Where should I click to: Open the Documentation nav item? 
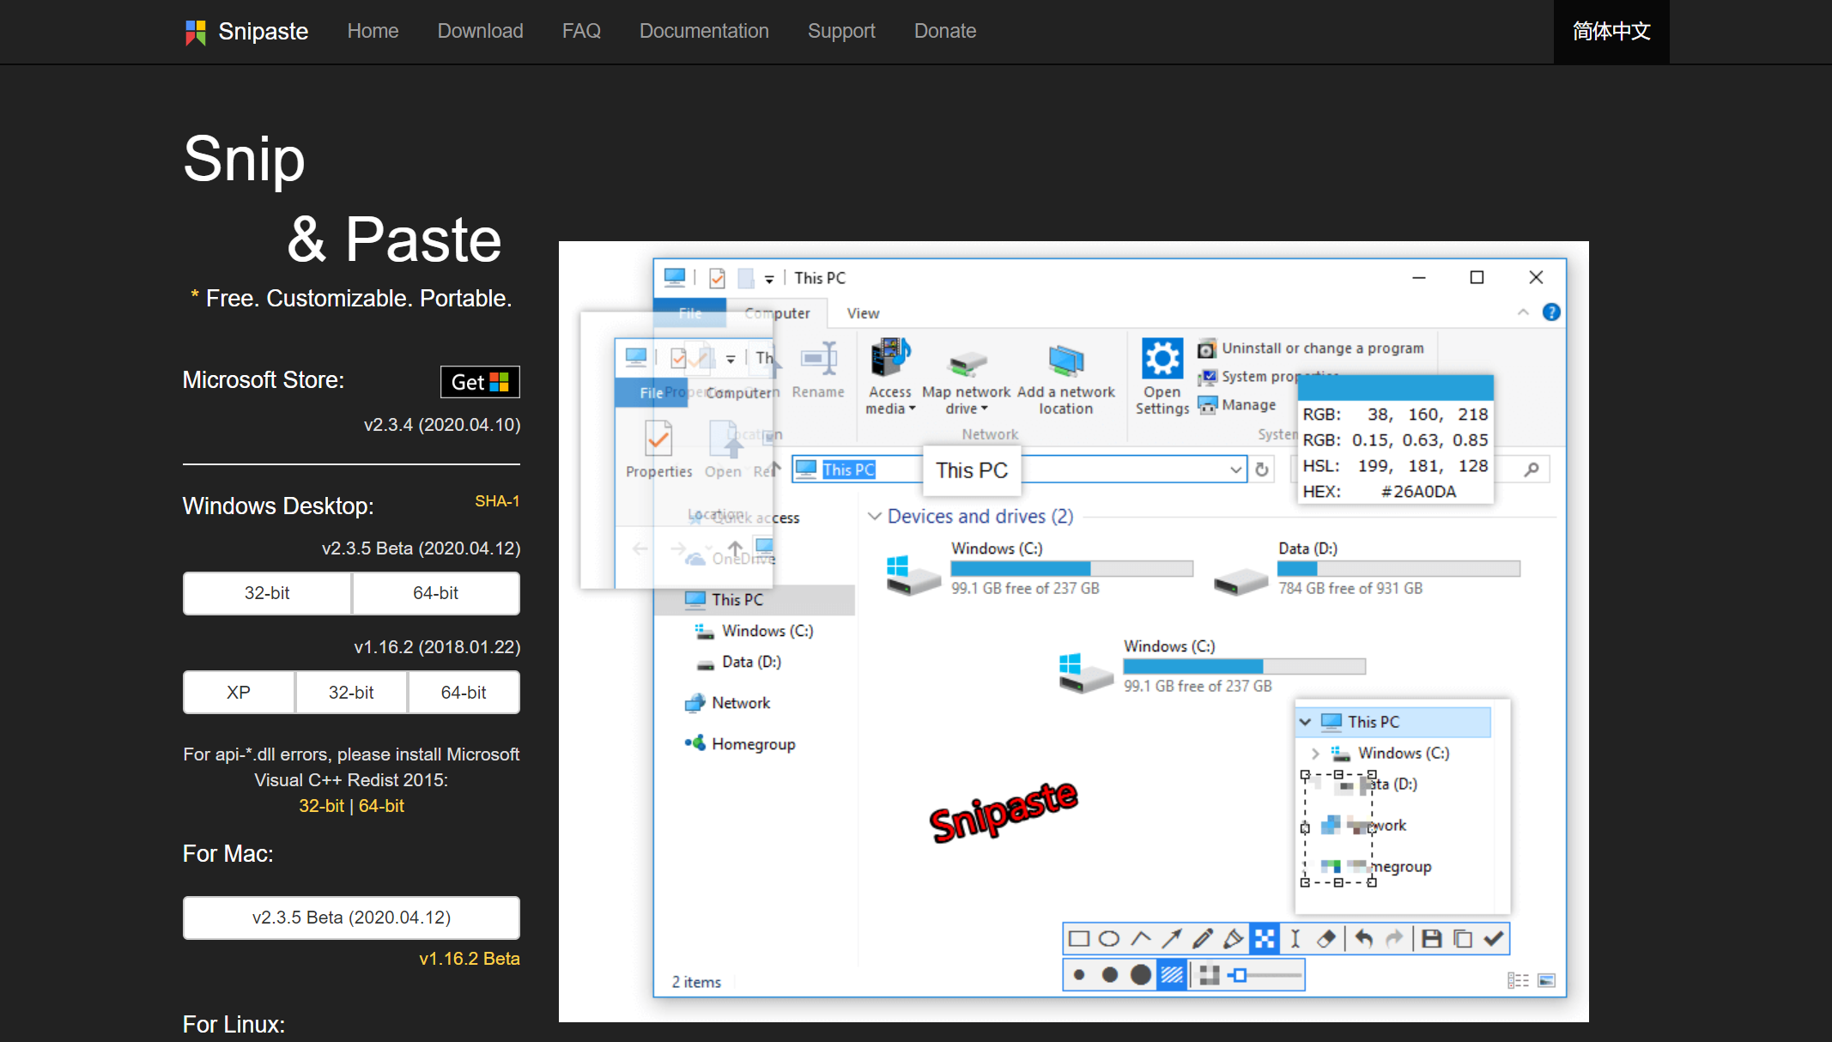[x=704, y=32]
